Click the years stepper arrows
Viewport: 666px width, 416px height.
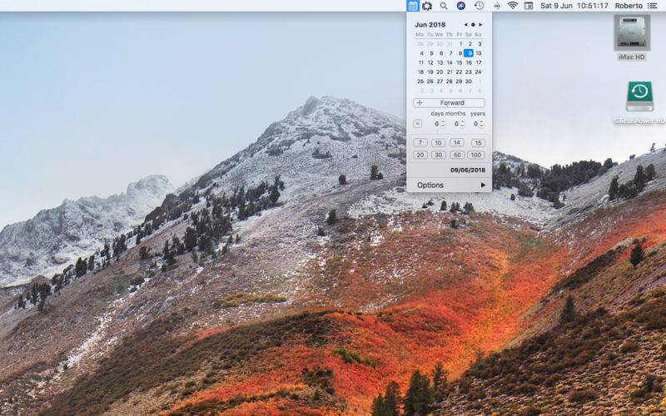click(481, 124)
